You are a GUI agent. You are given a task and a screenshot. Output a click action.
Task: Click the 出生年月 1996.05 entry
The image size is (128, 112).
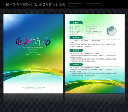click(91, 26)
